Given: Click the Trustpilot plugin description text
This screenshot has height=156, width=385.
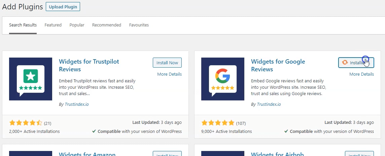Looking at the screenshot, I should [x=97, y=87].
